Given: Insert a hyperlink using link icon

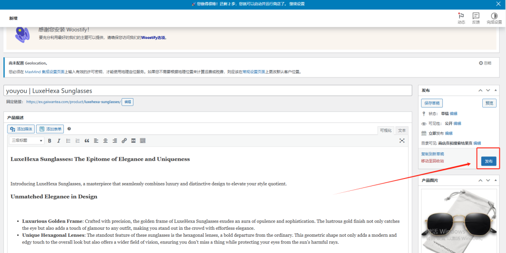Looking at the screenshot, I should coord(124,141).
